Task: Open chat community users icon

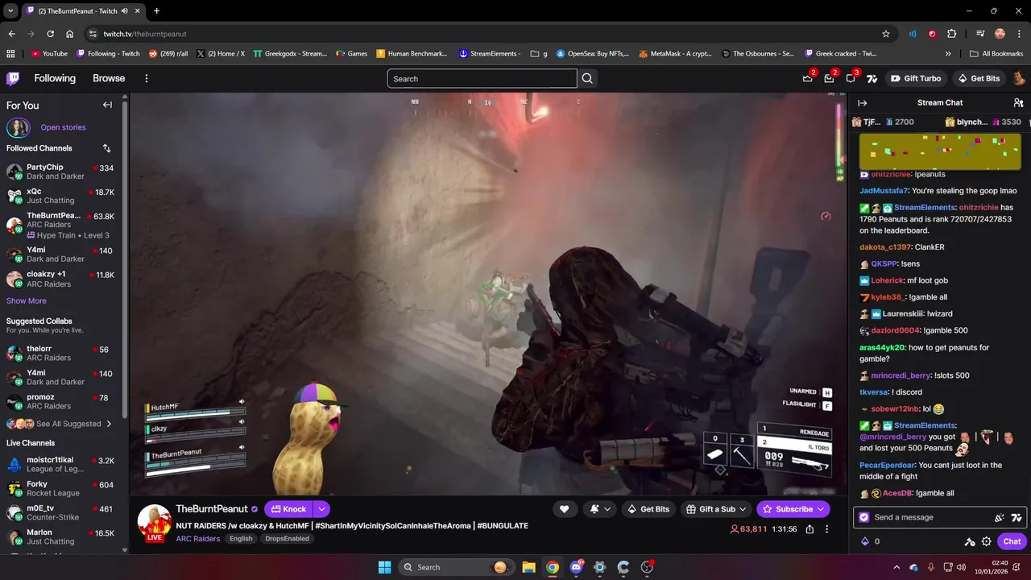Action: (1018, 103)
